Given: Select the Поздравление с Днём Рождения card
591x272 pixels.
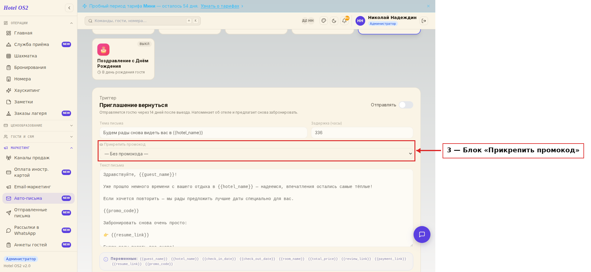Looking at the screenshot, I should (x=123, y=59).
